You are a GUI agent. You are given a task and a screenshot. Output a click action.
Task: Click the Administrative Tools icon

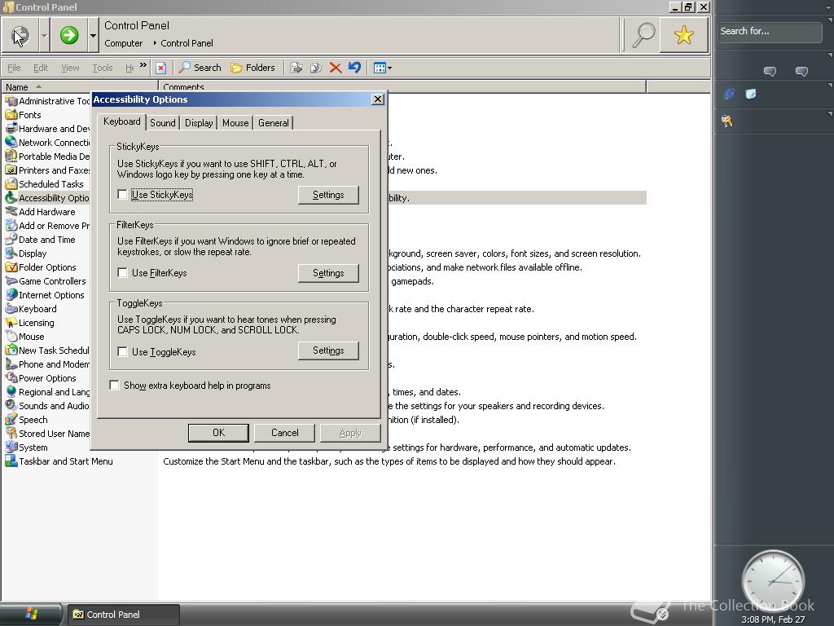coord(11,100)
